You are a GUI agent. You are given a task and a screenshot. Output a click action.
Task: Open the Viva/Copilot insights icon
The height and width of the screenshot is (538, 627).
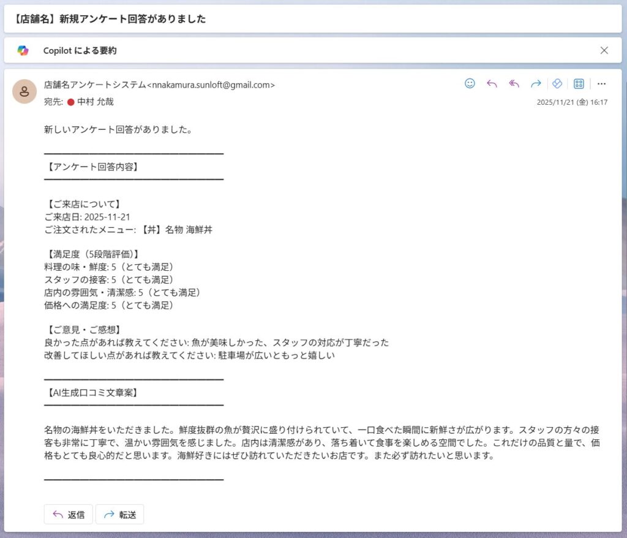[557, 84]
